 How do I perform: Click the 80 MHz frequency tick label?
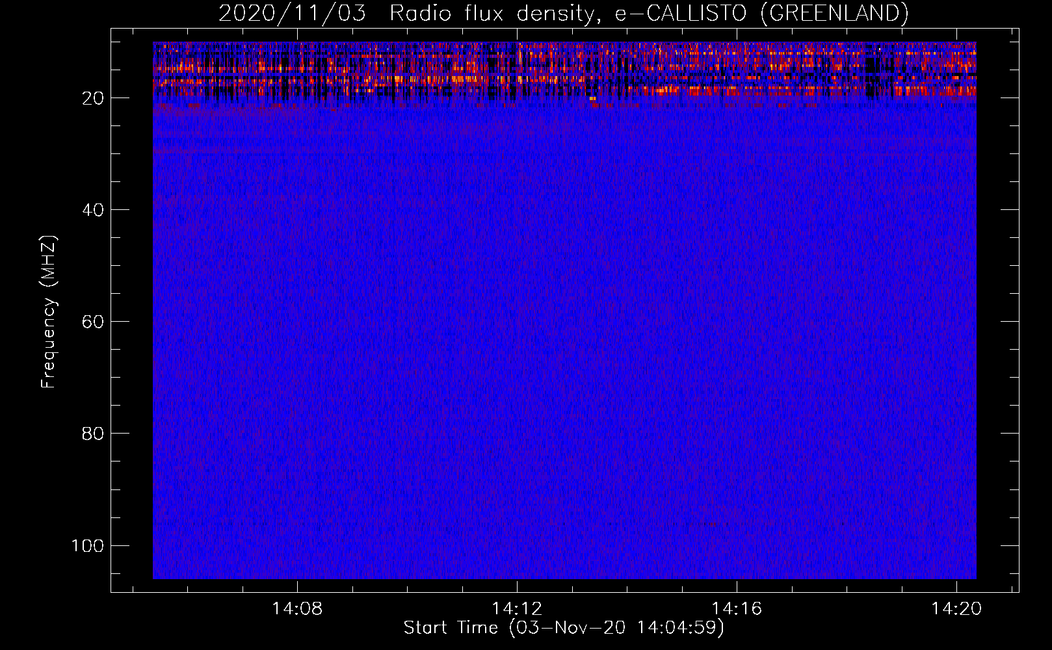click(93, 434)
